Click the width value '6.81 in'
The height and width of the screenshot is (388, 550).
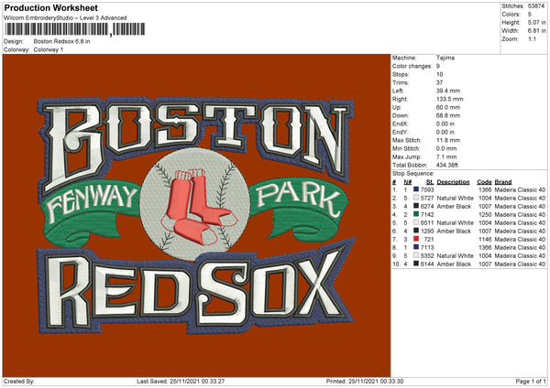pyautogui.click(x=537, y=31)
